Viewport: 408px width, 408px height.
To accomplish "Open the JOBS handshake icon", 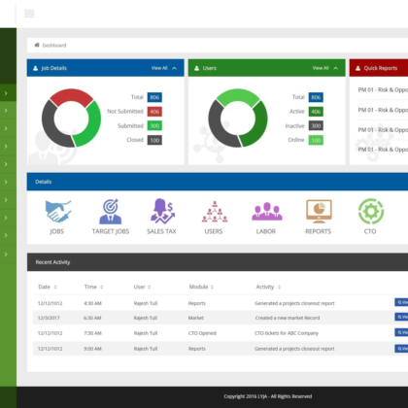I will point(58,211).
